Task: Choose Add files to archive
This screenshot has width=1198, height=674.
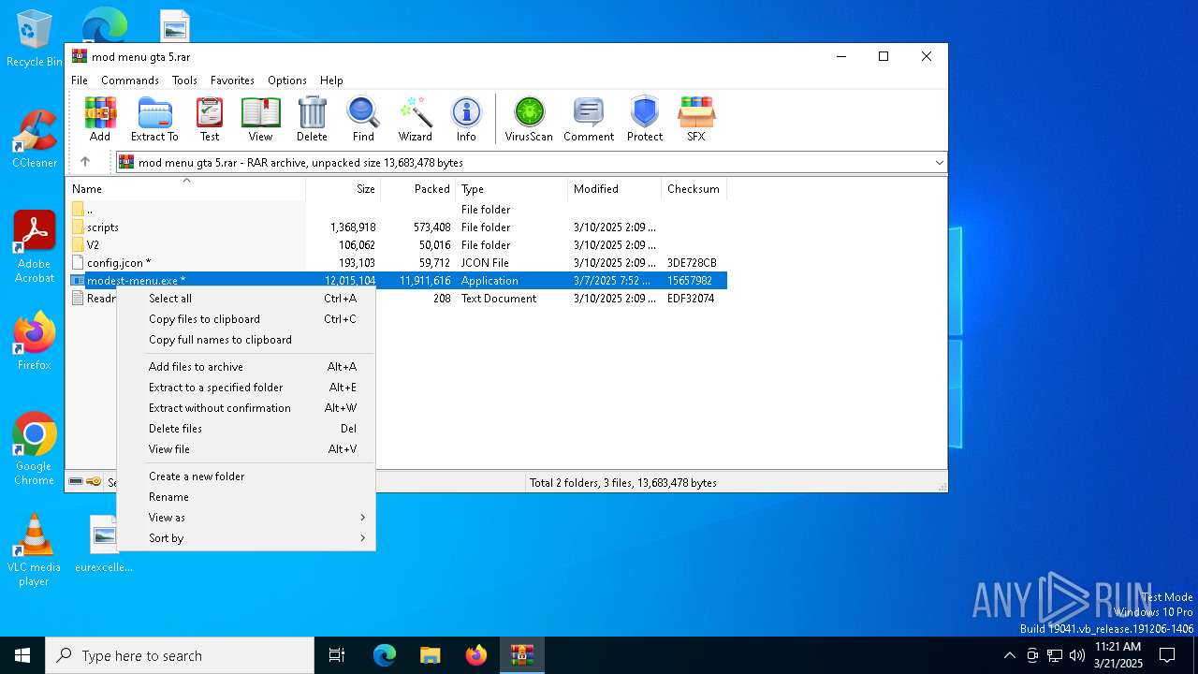Action: pyautogui.click(x=246, y=367)
